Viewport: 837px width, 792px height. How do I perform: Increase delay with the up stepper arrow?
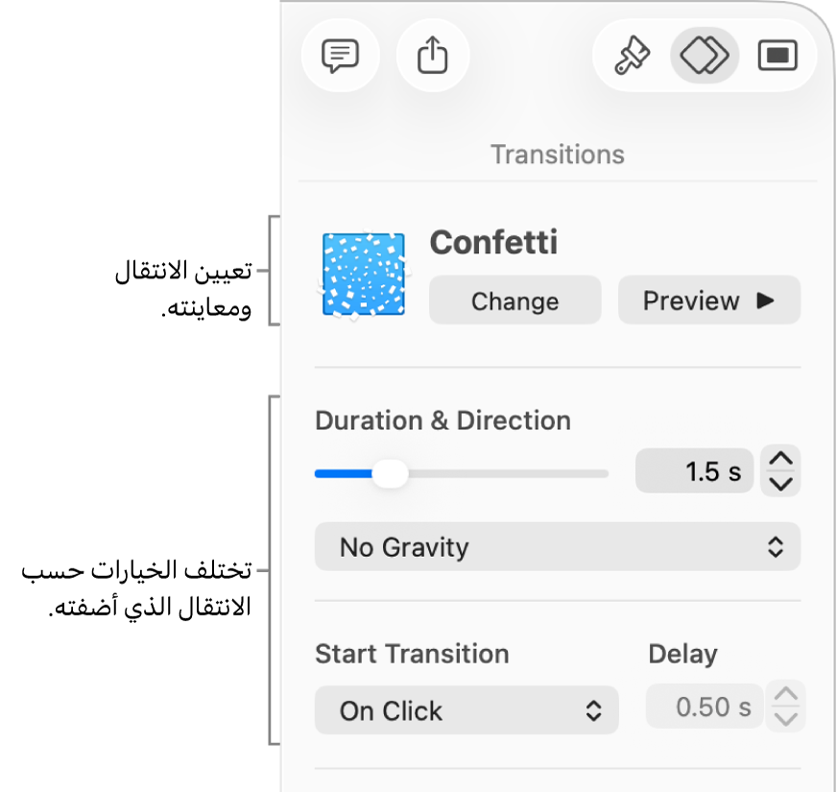[x=786, y=695]
